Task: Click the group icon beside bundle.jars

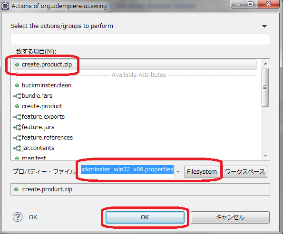Action: coord(17,96)
